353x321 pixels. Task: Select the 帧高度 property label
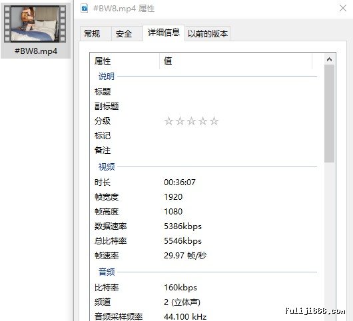click(107, 212)
